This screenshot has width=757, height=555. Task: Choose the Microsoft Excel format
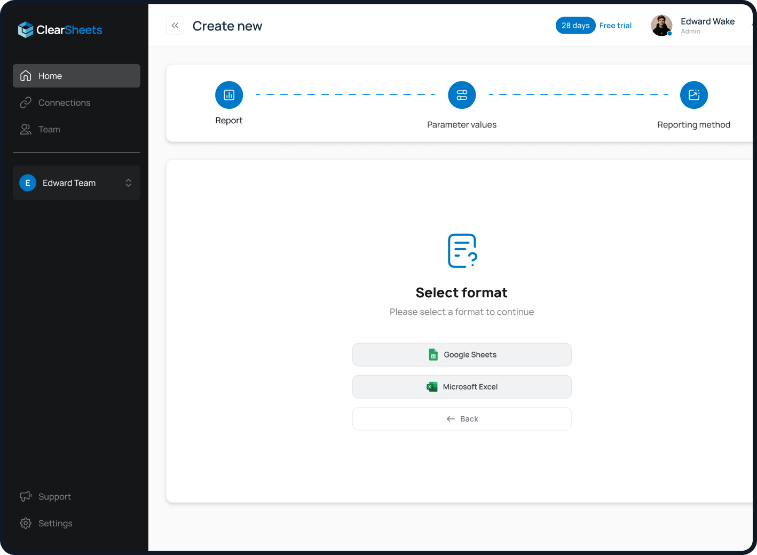pyautogui.click(x=462, y=387)
